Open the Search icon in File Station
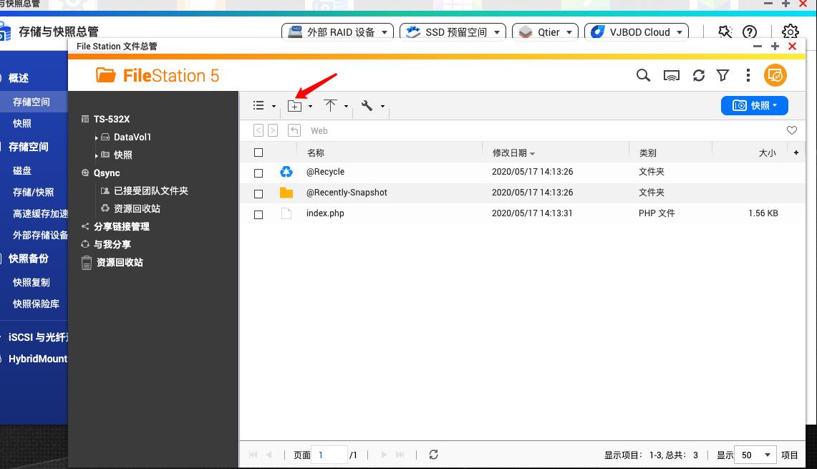The height and width of the screenshot is (469, 817). pos(643,75)
